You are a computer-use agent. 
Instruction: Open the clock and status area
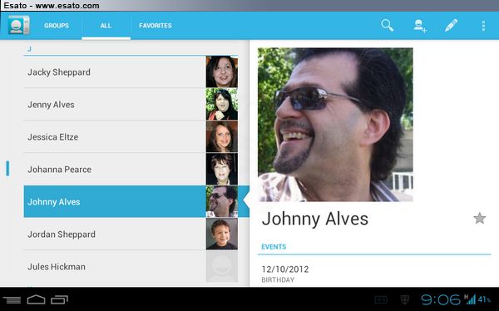tap(455, 299)
